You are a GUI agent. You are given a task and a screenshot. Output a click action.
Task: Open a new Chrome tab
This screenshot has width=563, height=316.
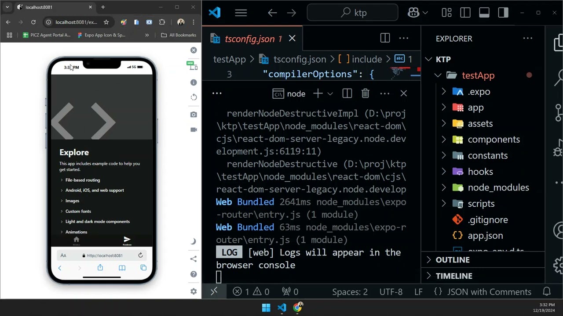tap(103, 7)
